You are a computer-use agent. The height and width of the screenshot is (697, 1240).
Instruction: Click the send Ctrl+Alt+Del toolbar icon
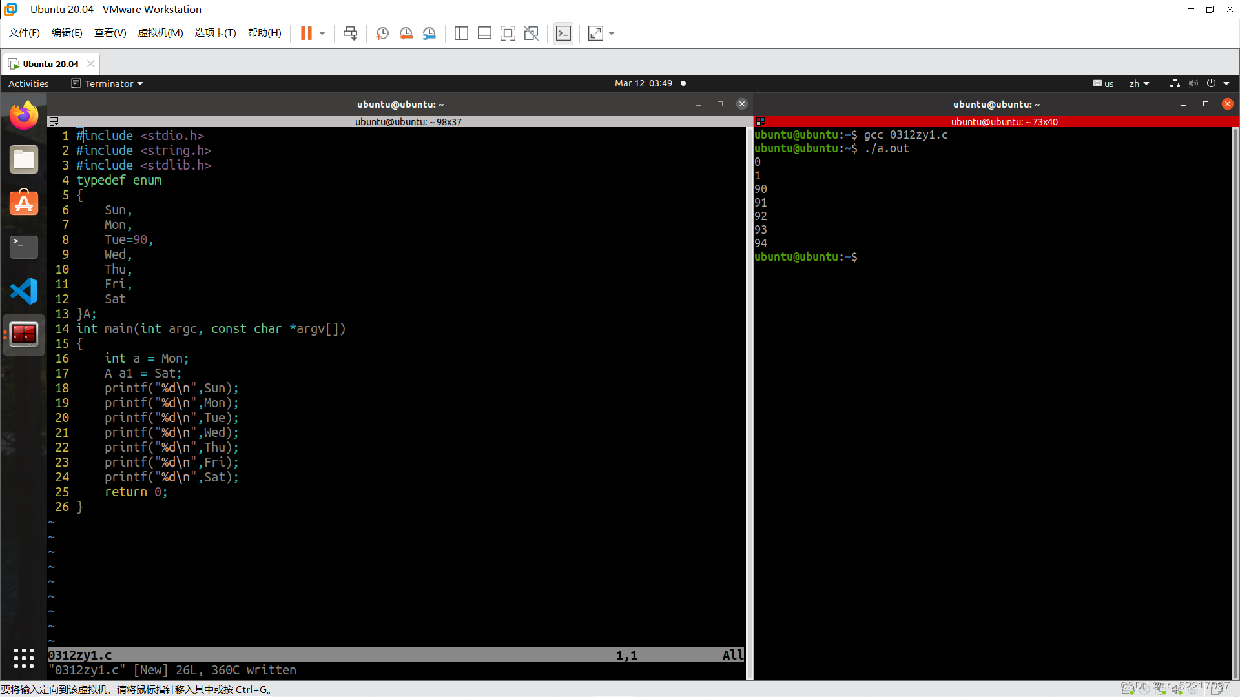click(350, 34)
